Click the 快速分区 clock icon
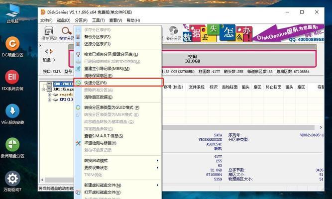This screenshot has width=332, height=199. point(78,83)
